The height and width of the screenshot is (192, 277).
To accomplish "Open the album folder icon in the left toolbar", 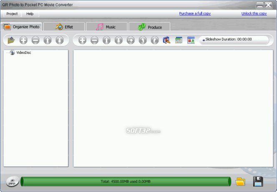I will point(11,40).
